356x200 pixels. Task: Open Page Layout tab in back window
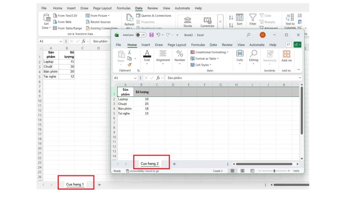[x=102, y=8]
